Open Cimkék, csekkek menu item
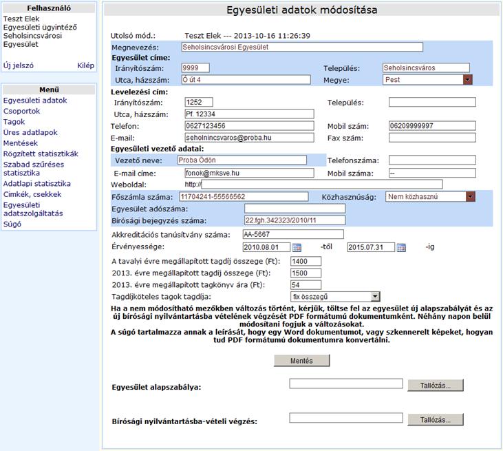Image resolution: width=503 pixels, height=451 pixels. 32,194
